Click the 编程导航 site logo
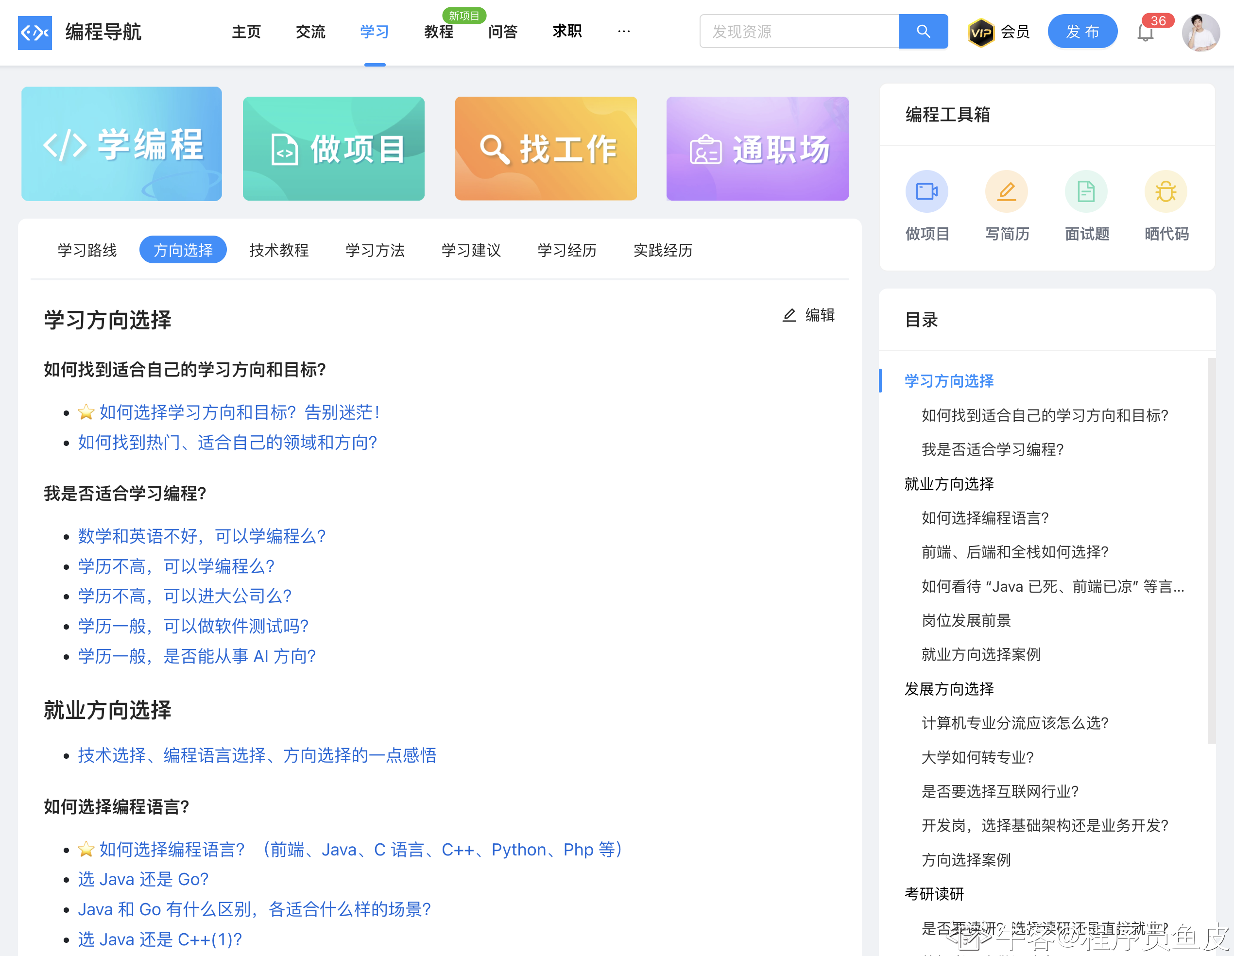Image resolution: width=1234 pixels, height=956 pixels. [35, 32]
